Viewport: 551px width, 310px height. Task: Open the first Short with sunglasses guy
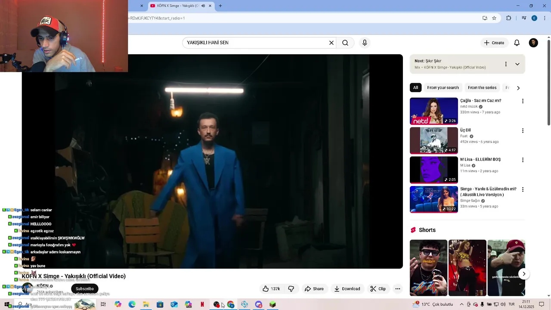(x=428, y=268)
